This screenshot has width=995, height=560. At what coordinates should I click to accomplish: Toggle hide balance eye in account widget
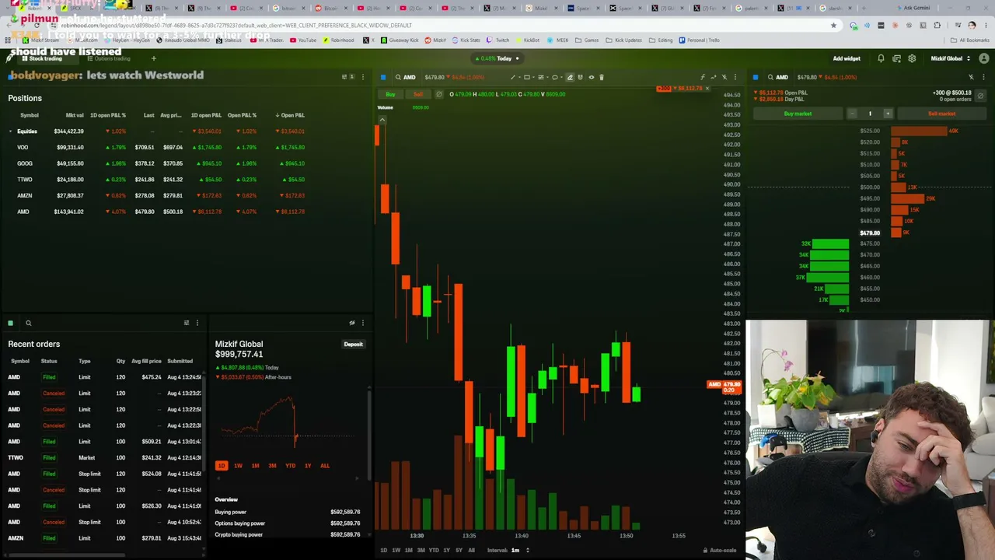[352, 323]
